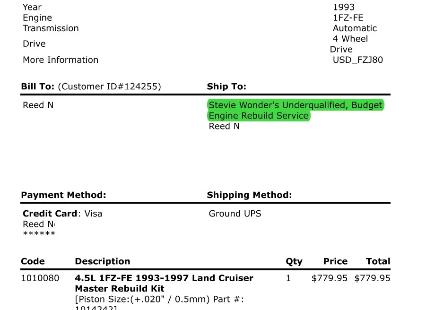Select the USD_FZJ80 more information value
Image resolution: width=426 pixels, height=310 pixels.
pyautogui.click(x=358, y=60)
